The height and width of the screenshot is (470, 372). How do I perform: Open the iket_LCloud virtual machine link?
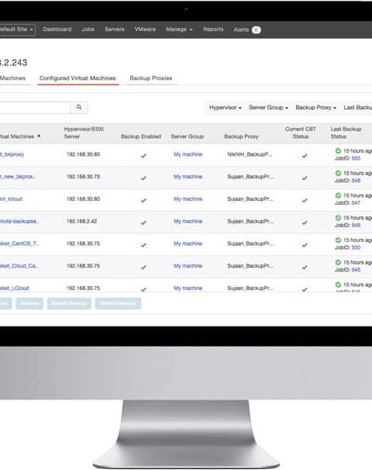(x=15, y=288)
